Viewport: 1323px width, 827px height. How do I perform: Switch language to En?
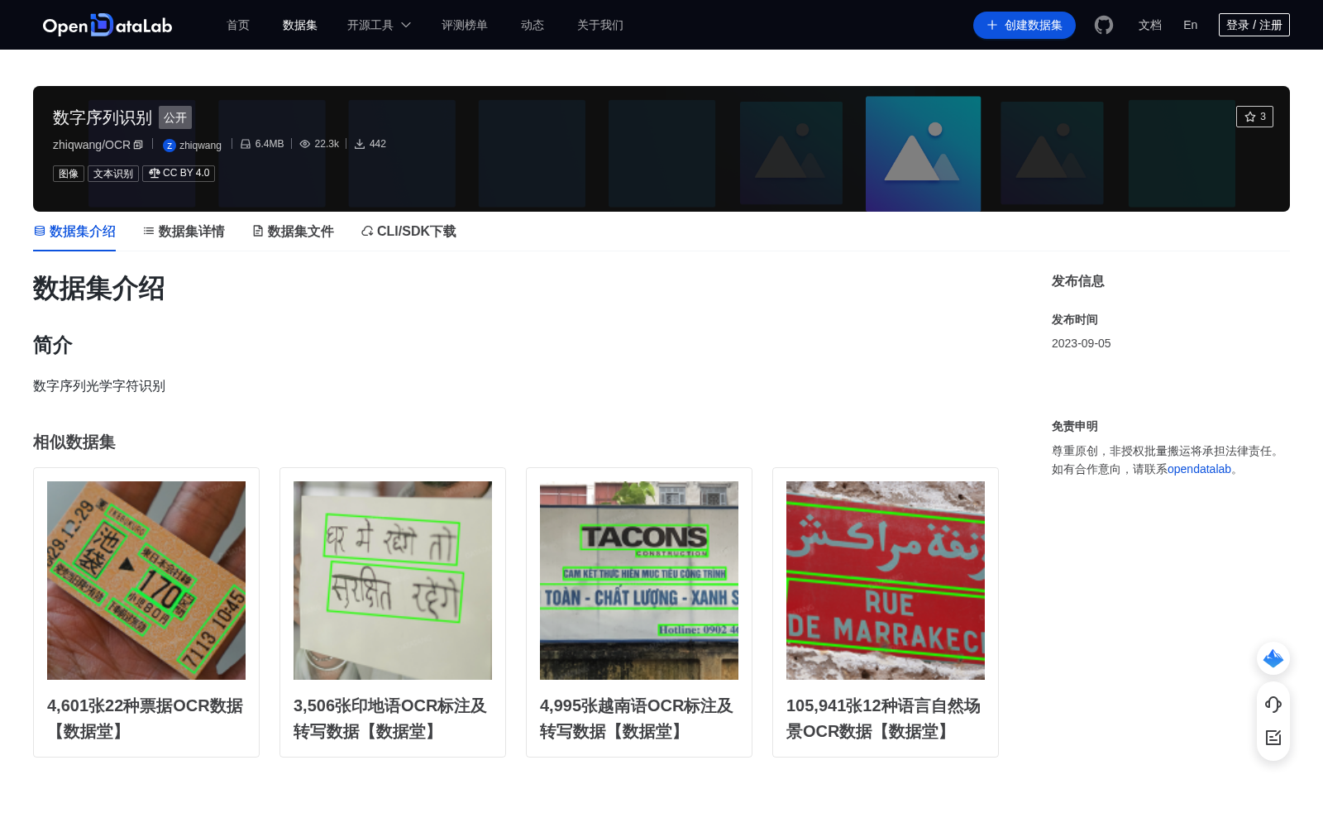click(x=1191, y=25)
